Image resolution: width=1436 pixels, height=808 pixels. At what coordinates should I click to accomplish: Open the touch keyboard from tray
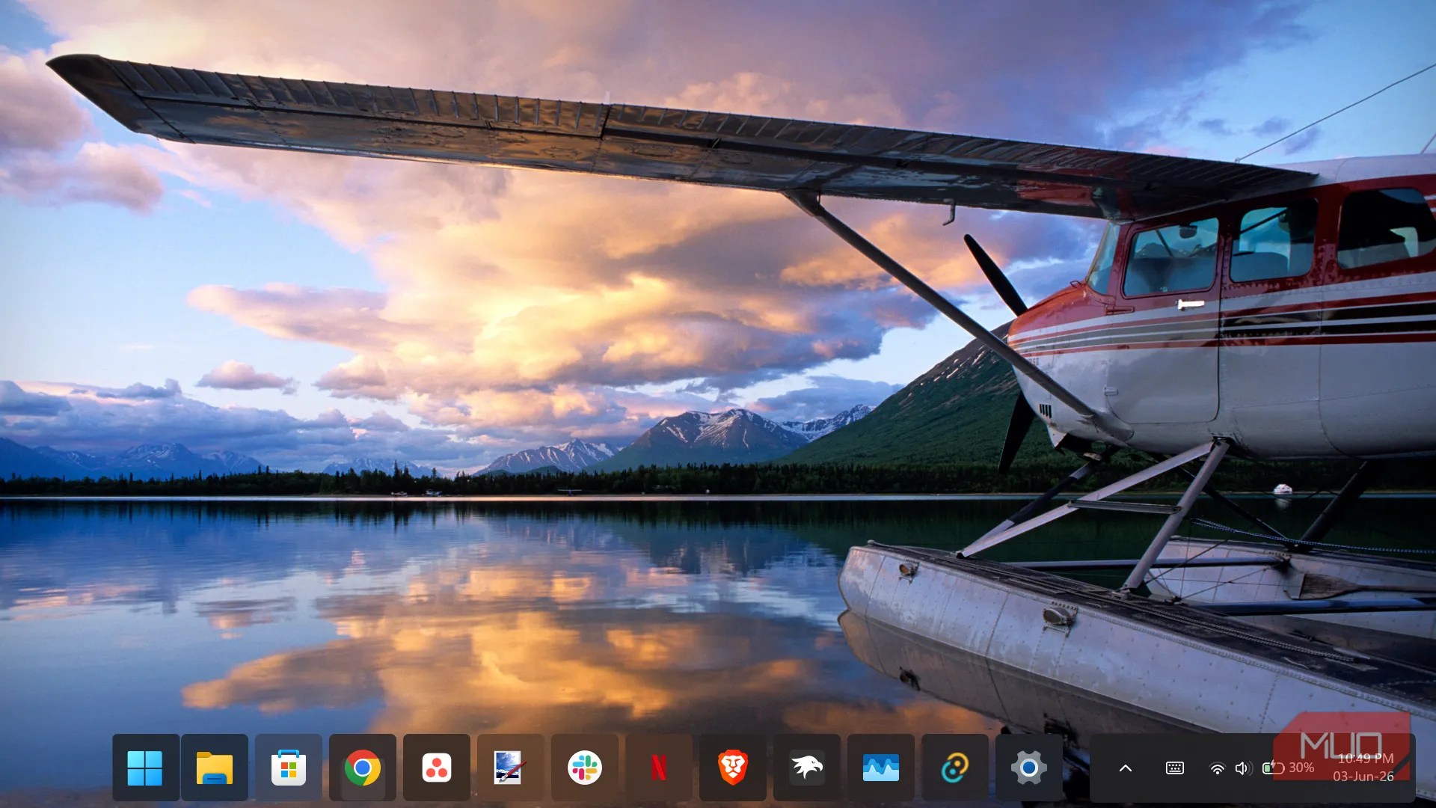pos(1175,768)
